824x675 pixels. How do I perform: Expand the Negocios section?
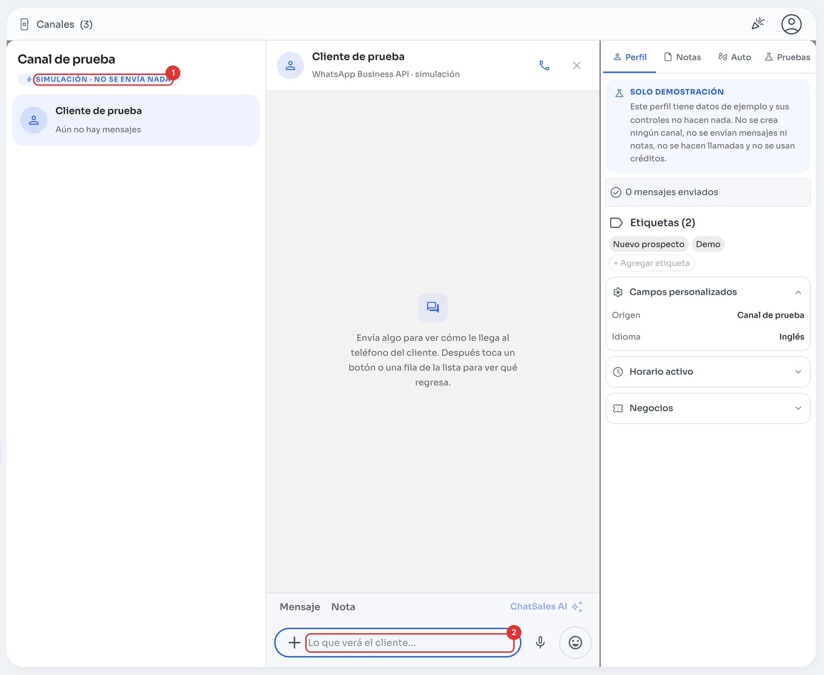708,408
